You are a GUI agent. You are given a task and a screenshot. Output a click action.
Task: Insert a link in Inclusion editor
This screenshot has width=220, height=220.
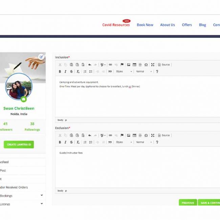pos(110,65)
